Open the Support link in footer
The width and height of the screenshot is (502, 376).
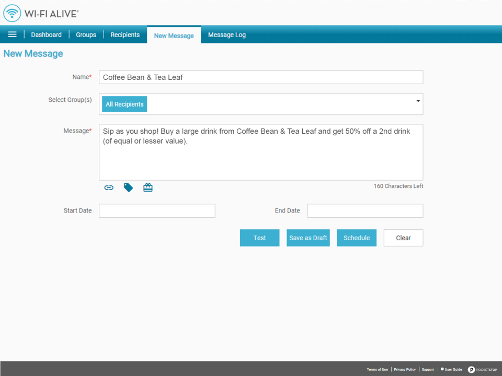pyautogui.click(x=428, y=370)
